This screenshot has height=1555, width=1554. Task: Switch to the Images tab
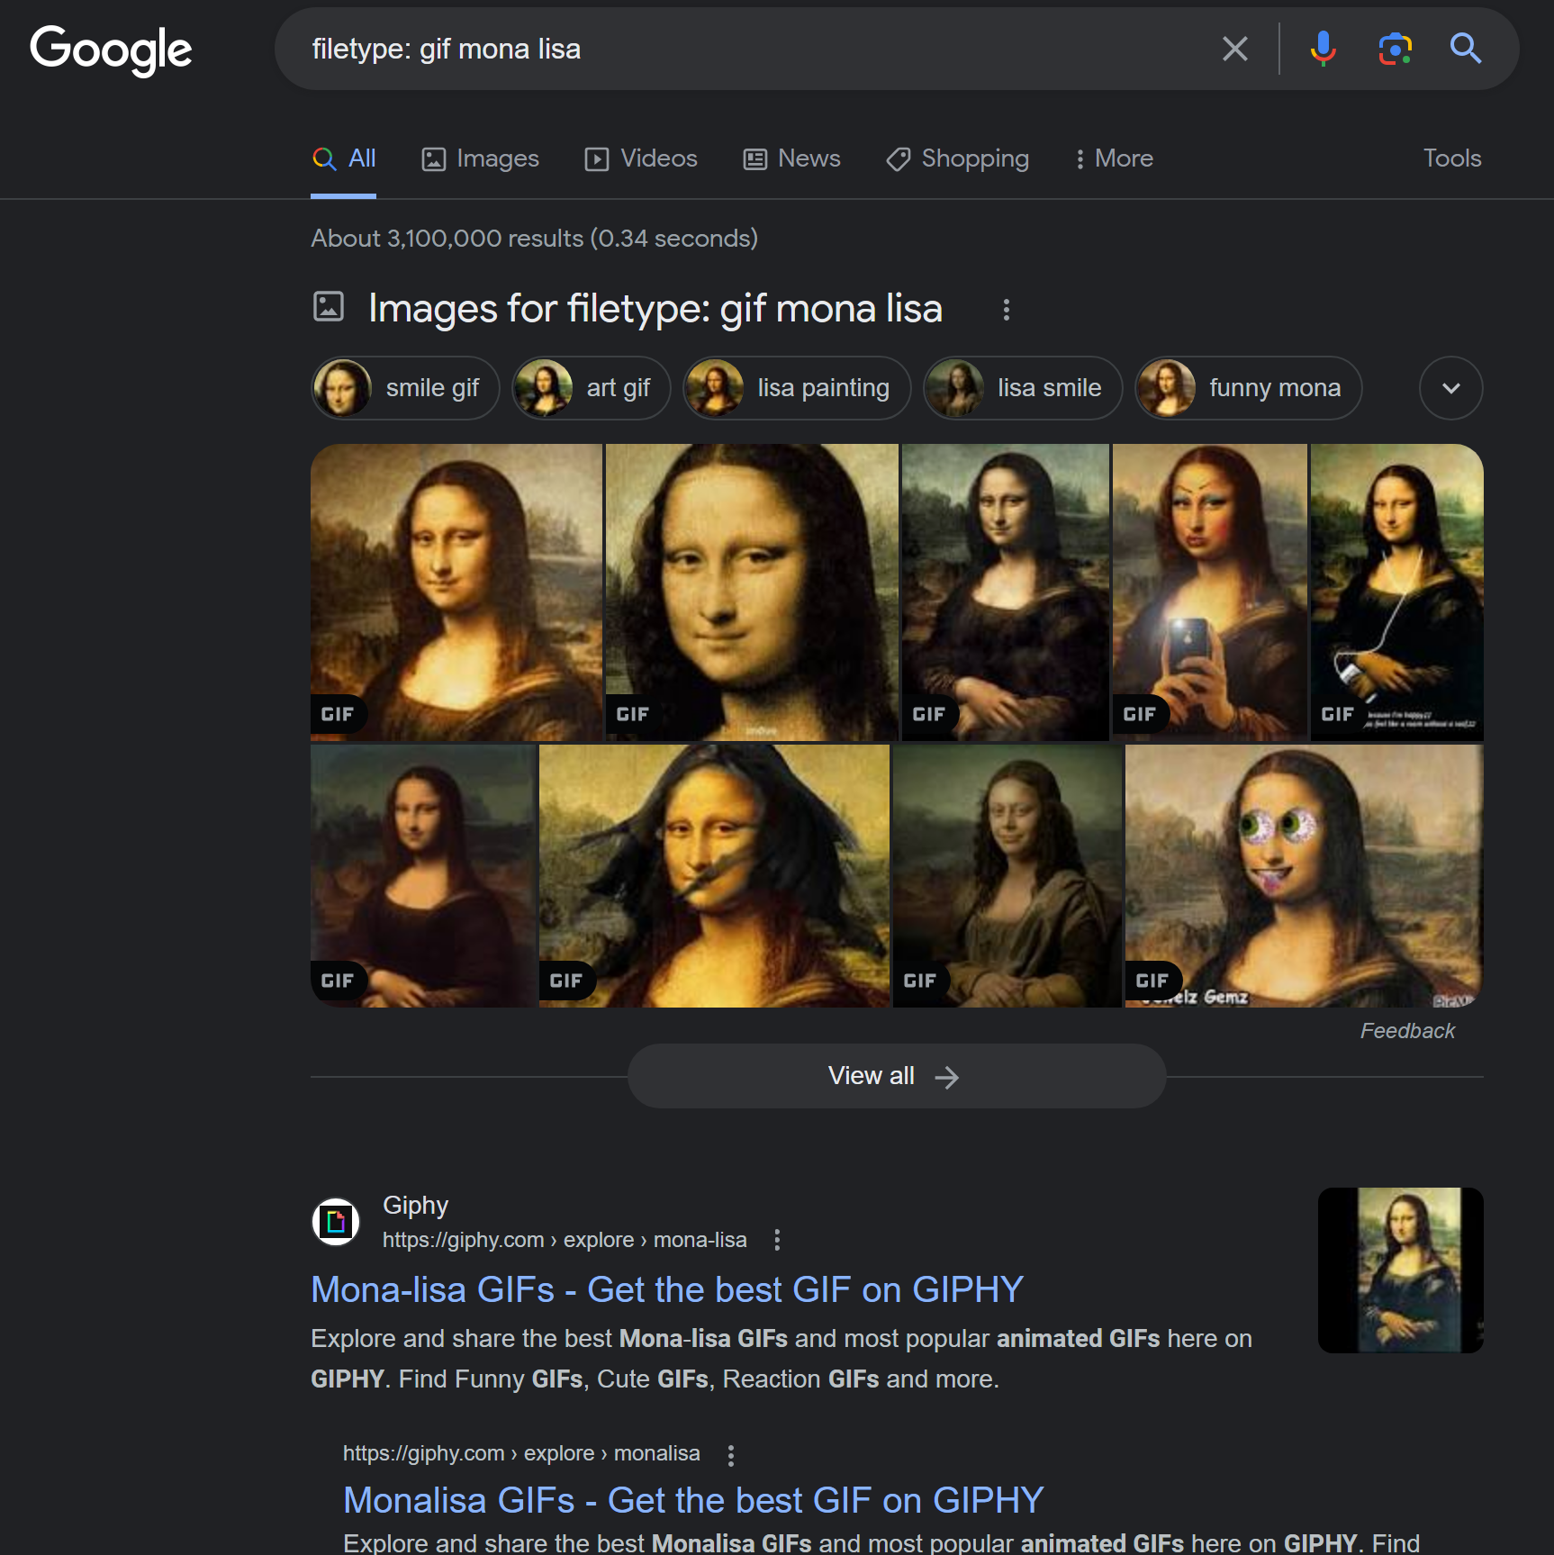[x=481, y=159]
